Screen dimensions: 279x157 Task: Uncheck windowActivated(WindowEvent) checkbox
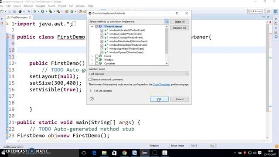pyautogui.click(x=102, y=30)
